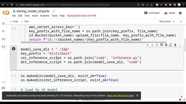
Task: Open the File menu
Action: click(x=14, y=16)
